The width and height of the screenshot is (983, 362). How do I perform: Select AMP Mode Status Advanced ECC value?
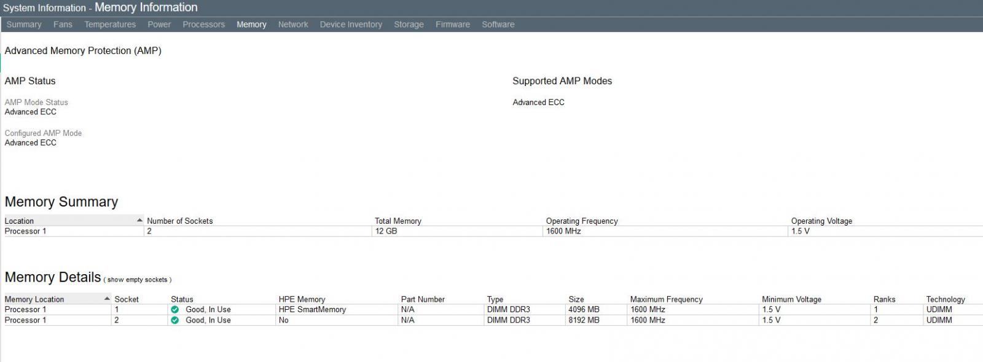31,112
